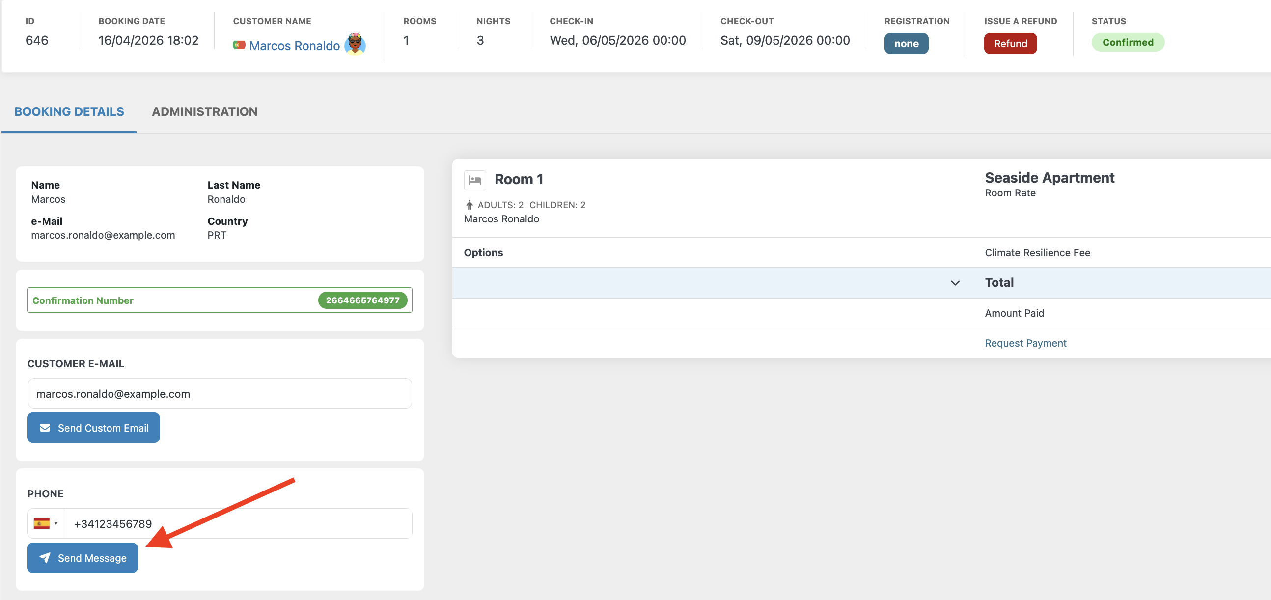
Task: Click the person icon beside ADULTS: 2
Action: [469, 205]
